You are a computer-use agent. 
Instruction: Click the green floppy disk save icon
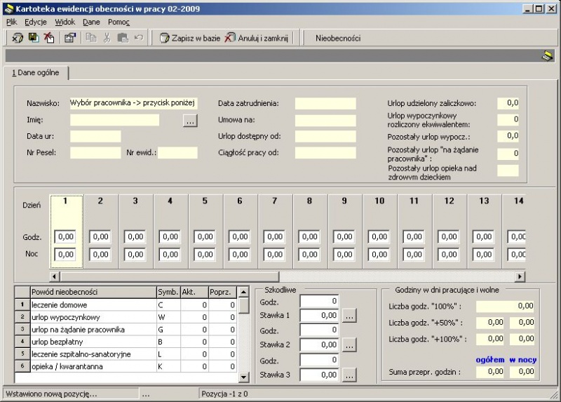(33, 38)
